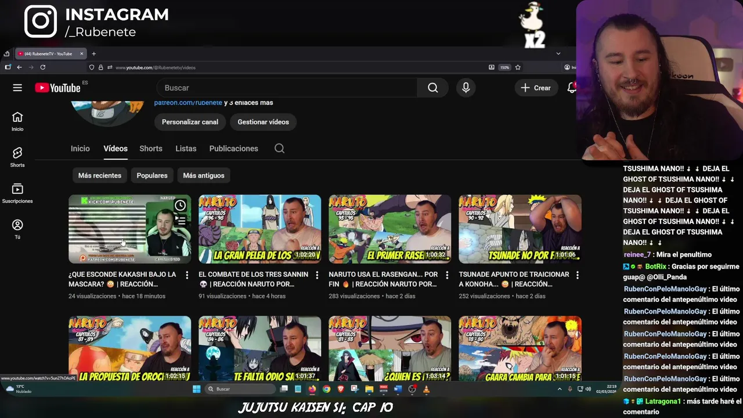Select Populares filter chip
This screenshot has width=743, height=418.
tap(152, 175)
